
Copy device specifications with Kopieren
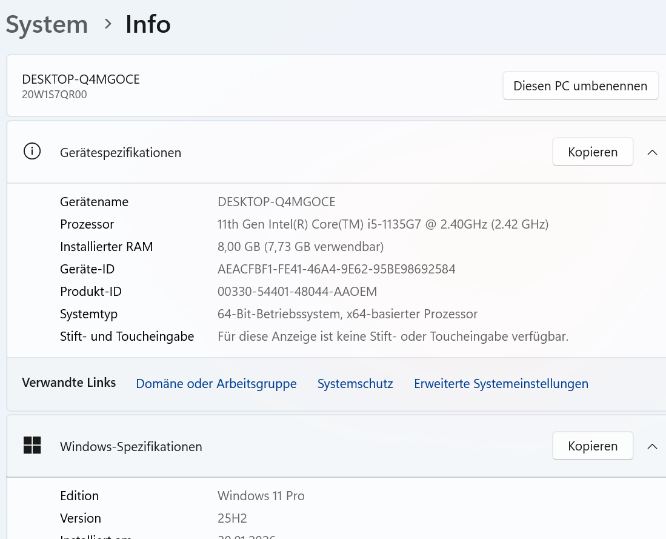(x=593, y=152)
